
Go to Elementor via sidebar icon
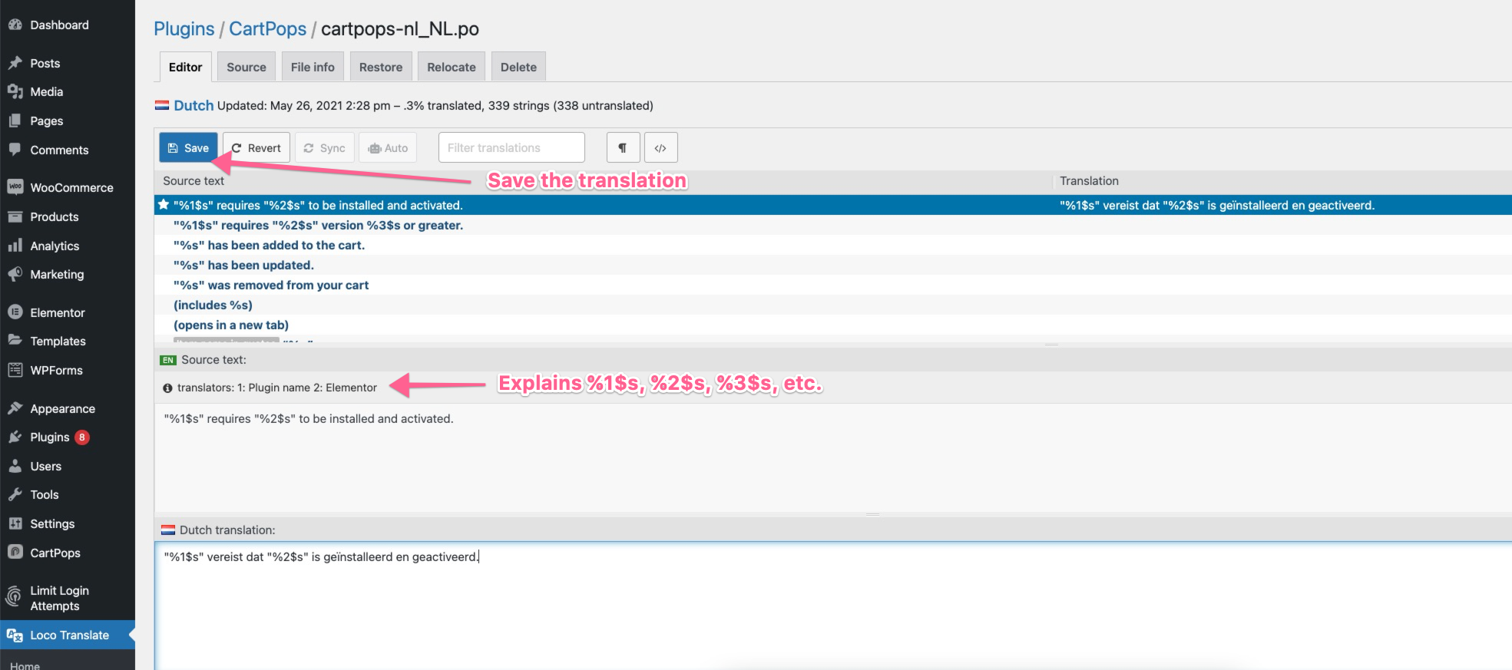pos(15,312)
